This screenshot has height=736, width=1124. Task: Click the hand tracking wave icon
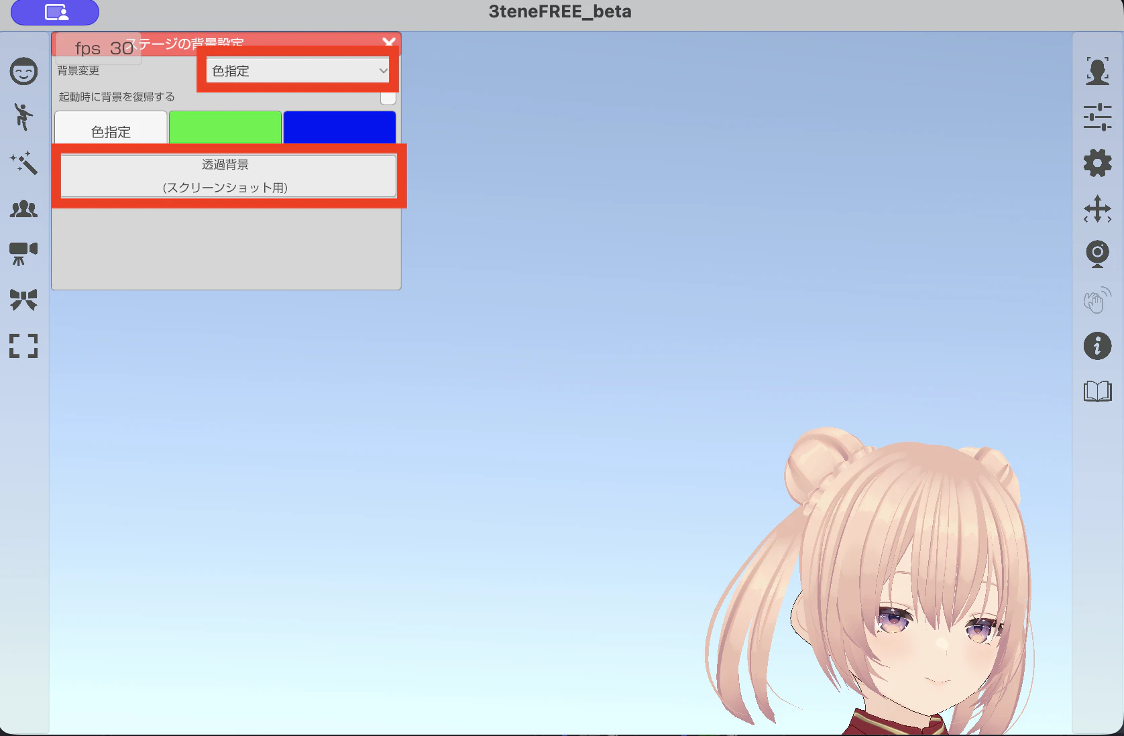[1097, 300]
